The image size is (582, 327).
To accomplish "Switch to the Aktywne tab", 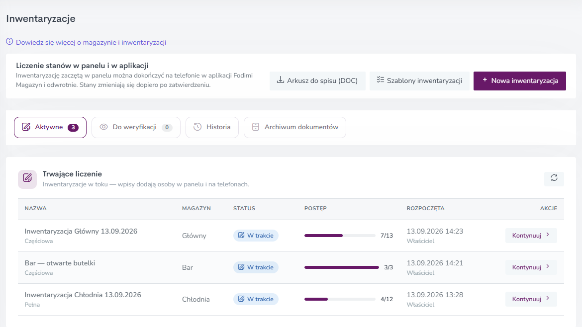I will tap(50, 127).
